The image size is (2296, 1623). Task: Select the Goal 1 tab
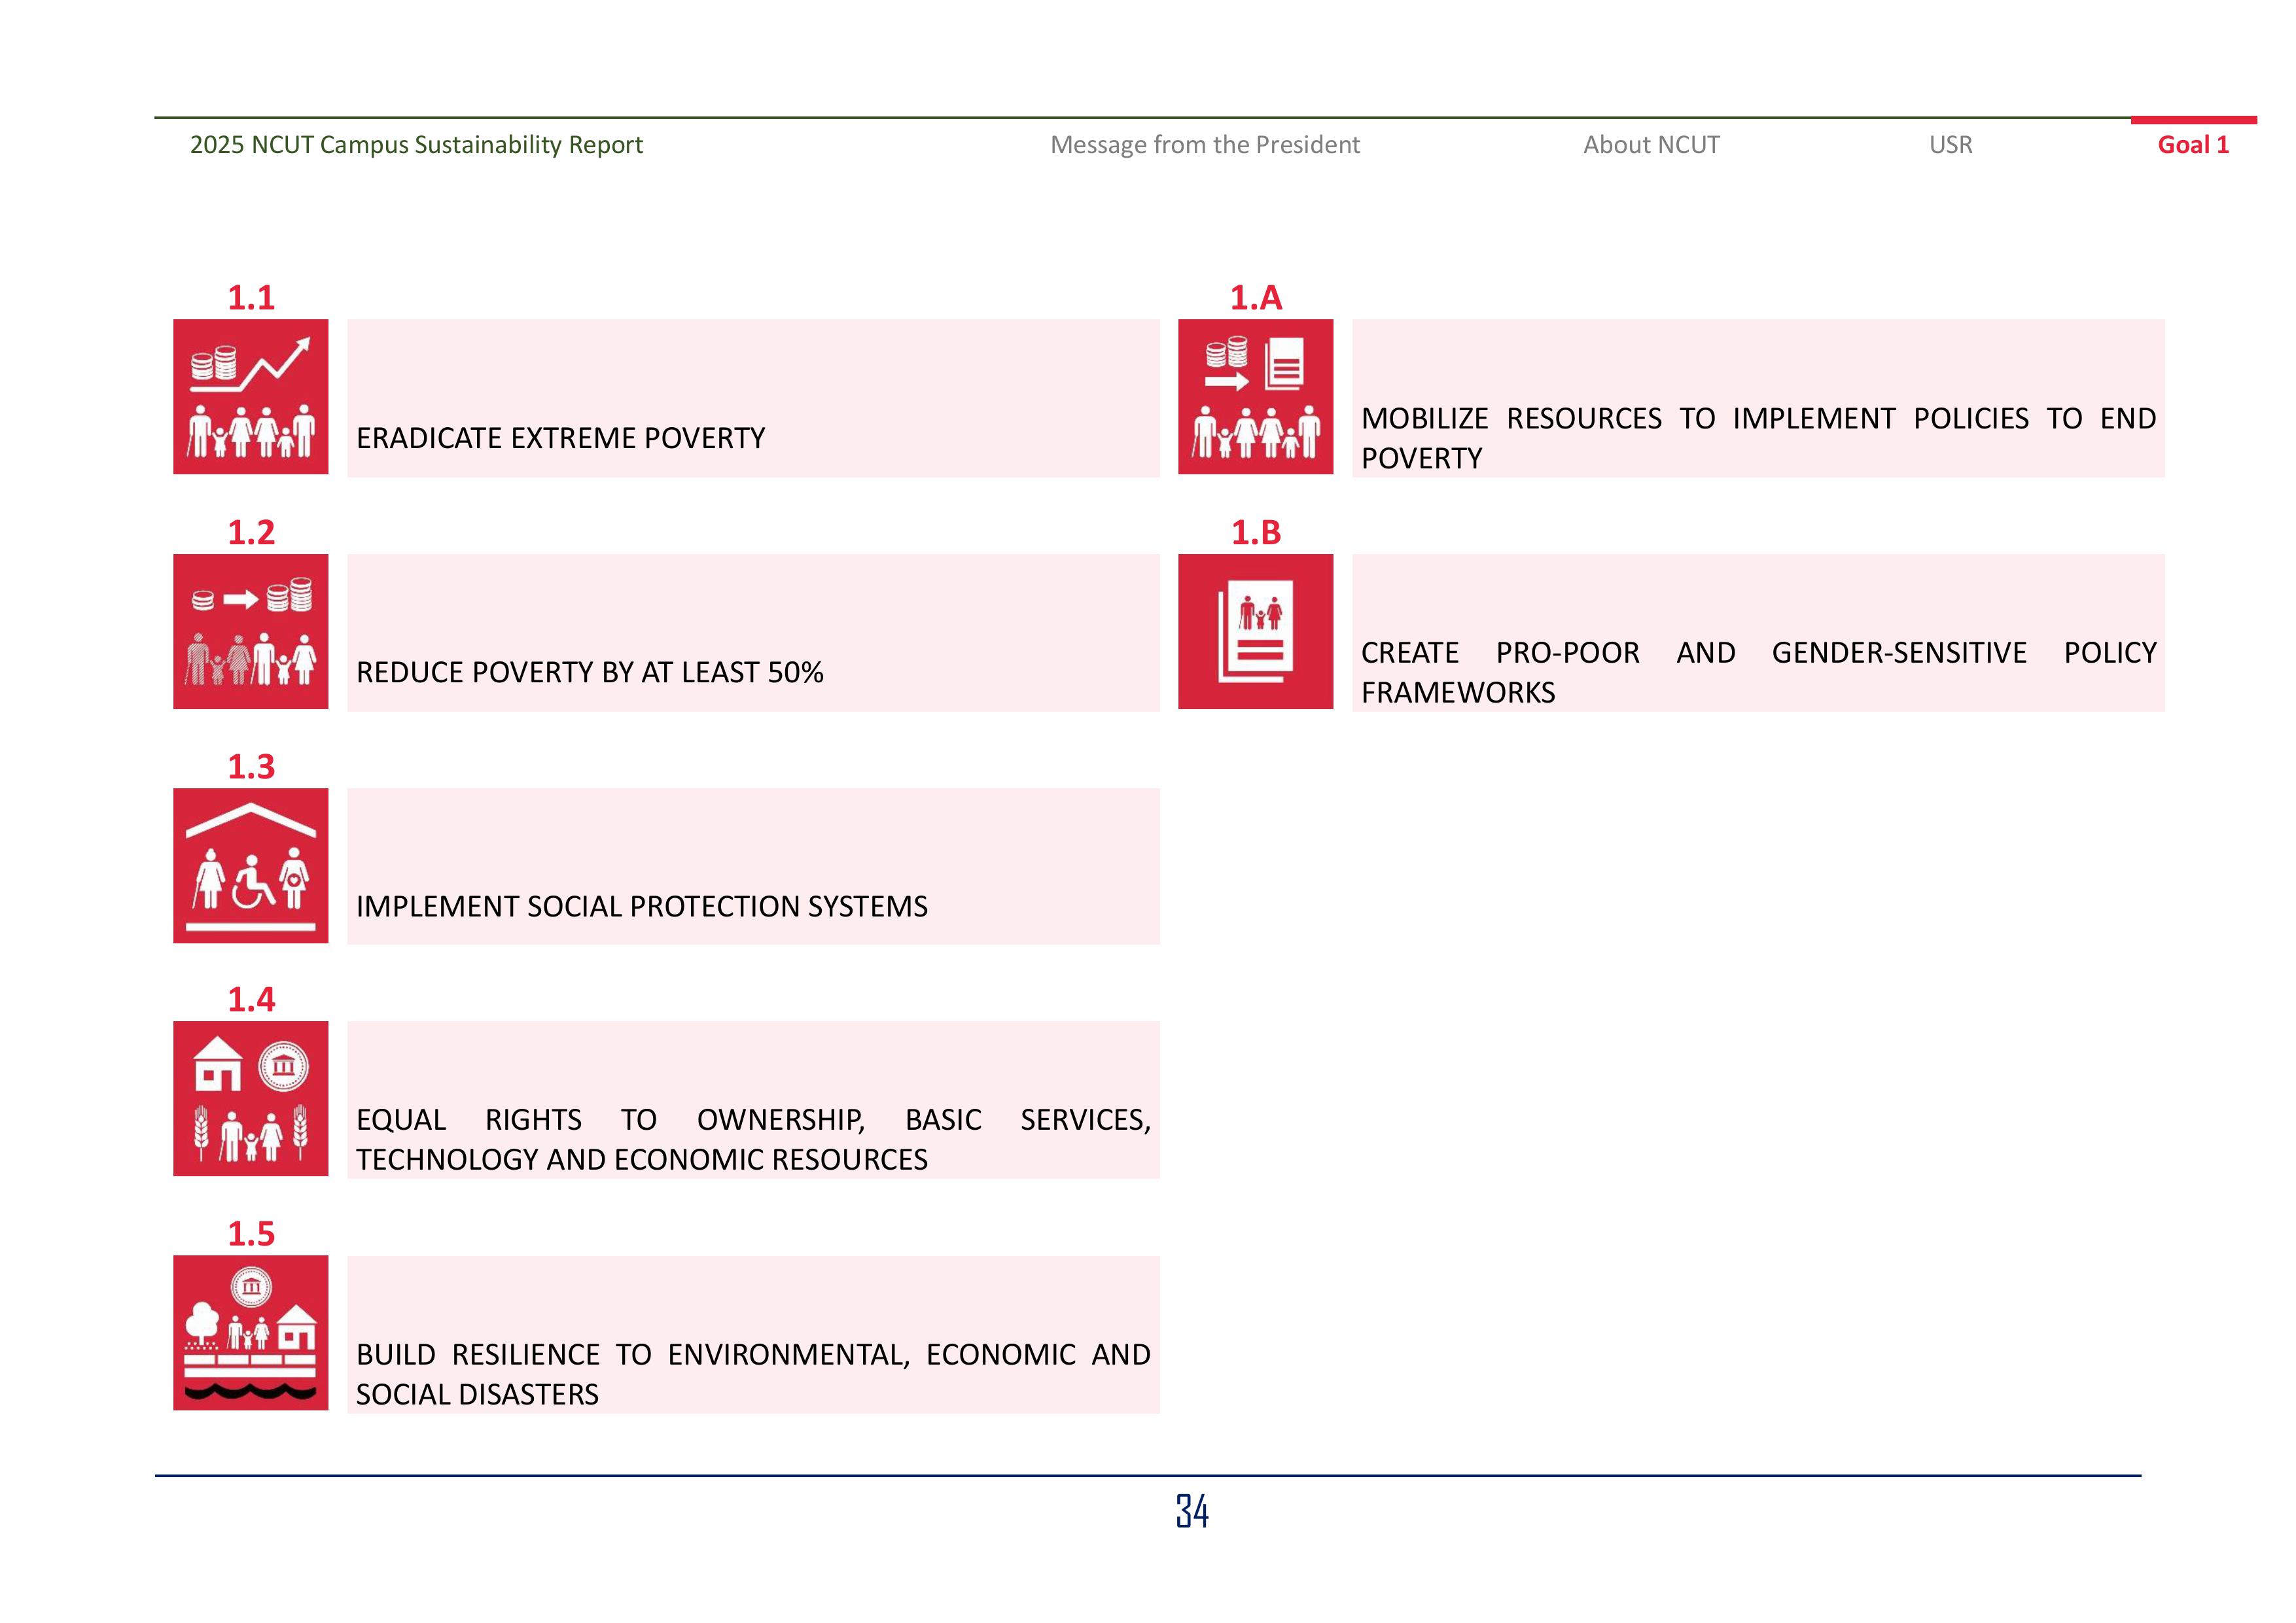coord(2192,145)
